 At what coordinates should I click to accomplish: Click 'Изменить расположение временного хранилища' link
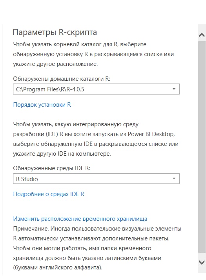(x=80, y=219)
